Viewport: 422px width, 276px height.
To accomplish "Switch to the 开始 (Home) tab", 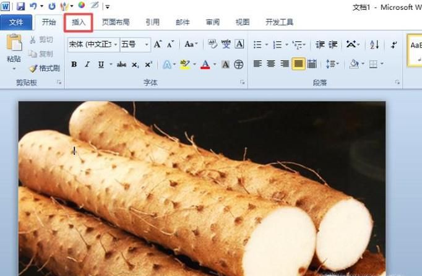I will click(x=49, y=22).
